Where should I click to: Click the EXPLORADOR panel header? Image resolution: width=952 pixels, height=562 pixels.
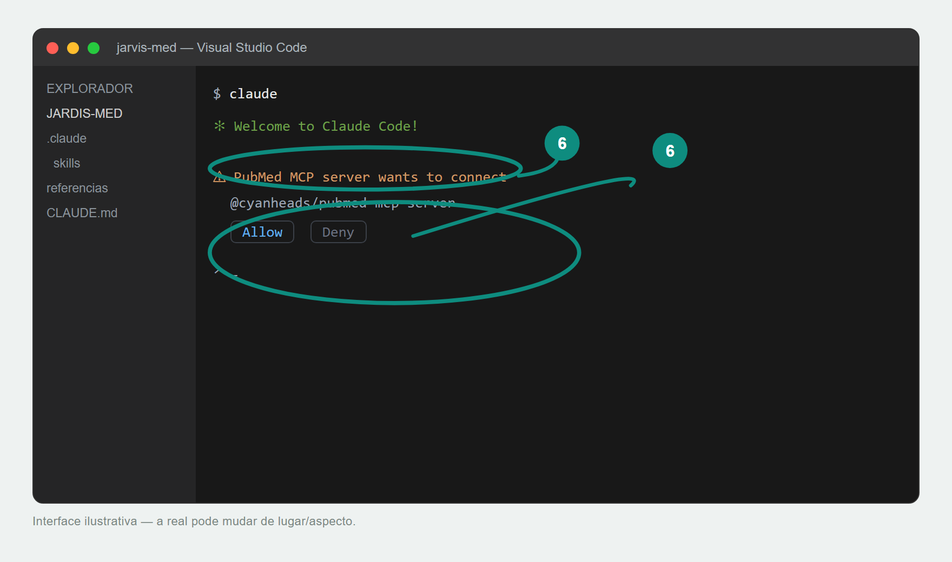pos(90,89)
